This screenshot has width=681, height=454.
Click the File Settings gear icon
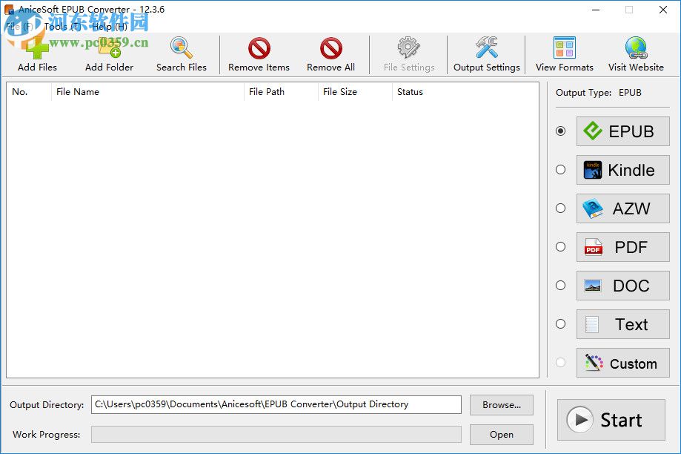click(408, 46)
